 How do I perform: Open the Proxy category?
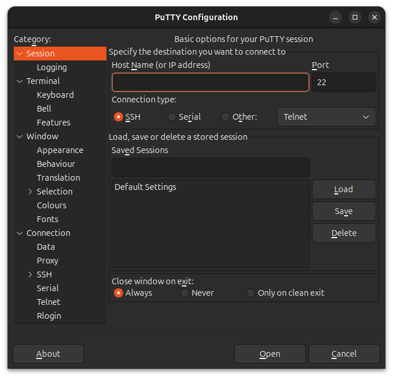pyautogui.click(x=47, y=261)
